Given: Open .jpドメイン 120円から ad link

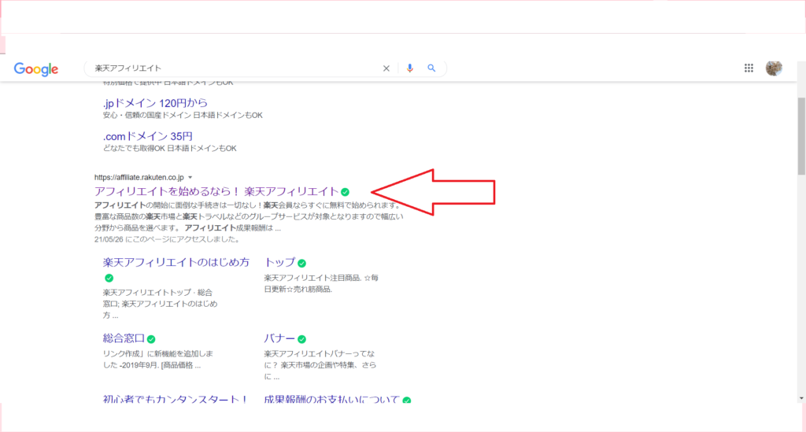Looking at the screenshot, I should tap(155, 103).
